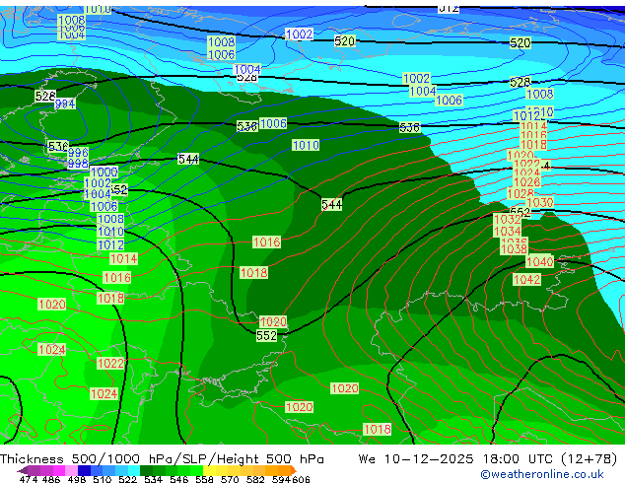Click the 998 isobar label
Screen dimensions: 625x483
78,163
